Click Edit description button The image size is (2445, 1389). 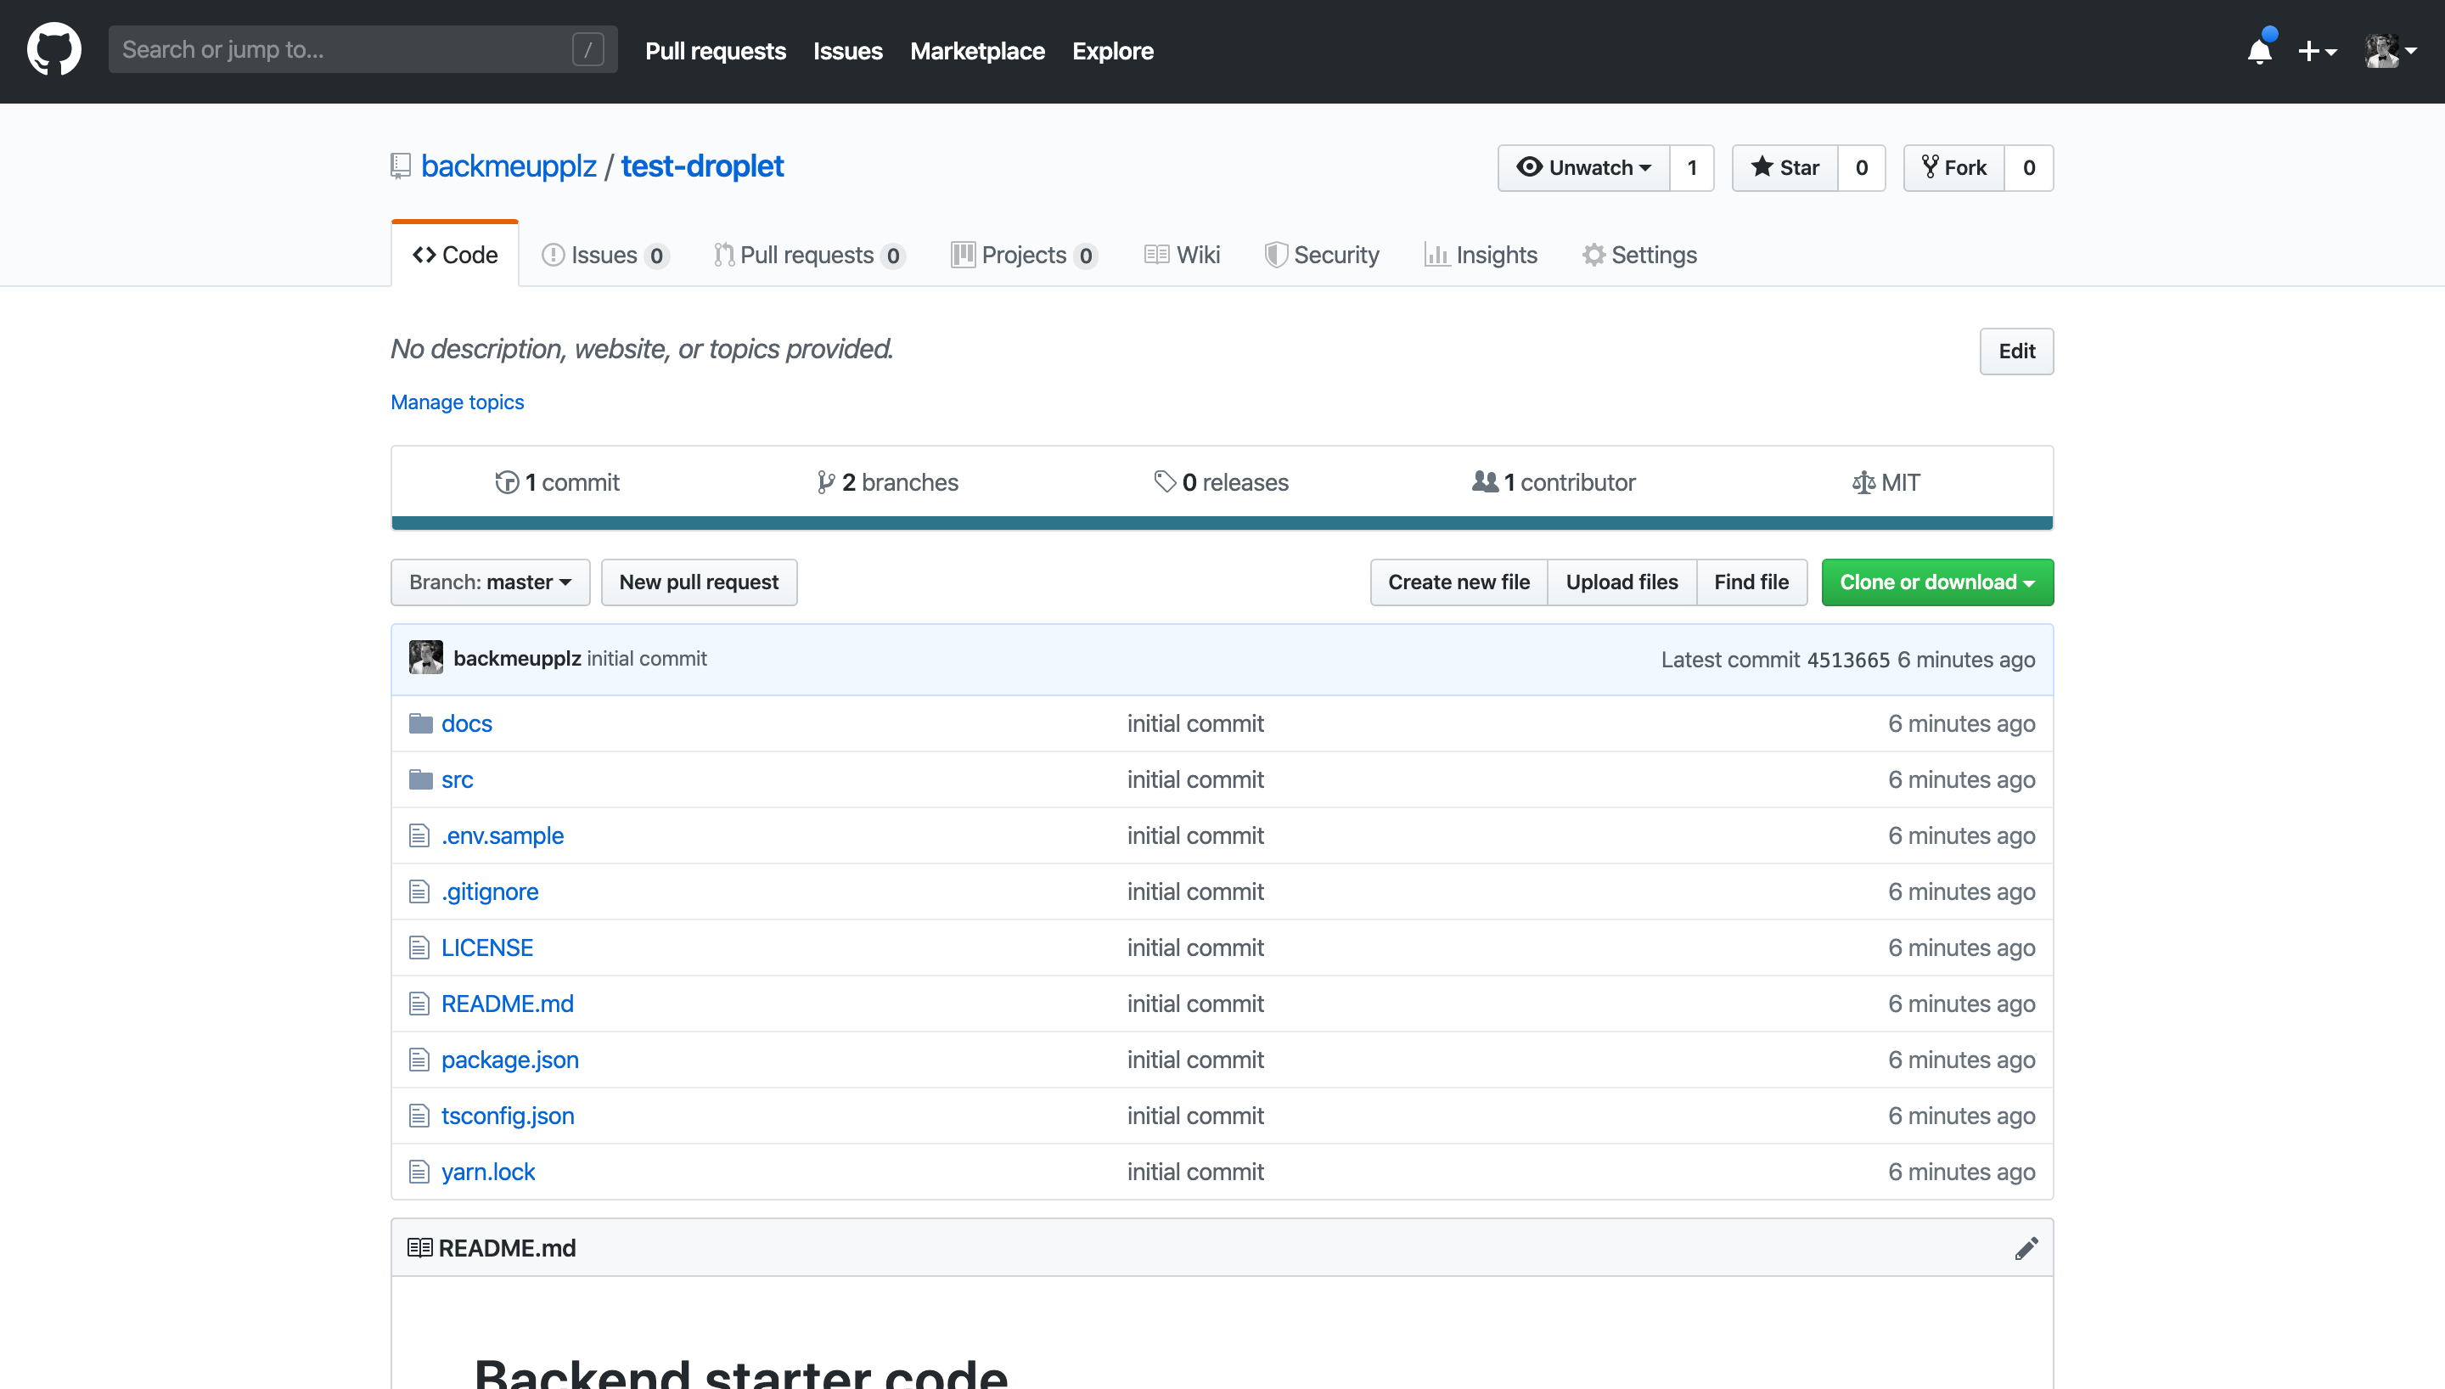point(2016,351)
